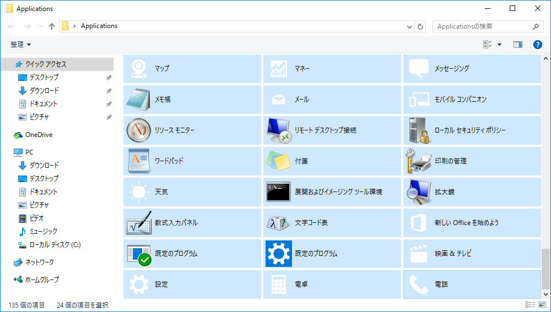The image size is (551, 312).
Task: Click the refresh button by address bar
Action: click(421, 26)
